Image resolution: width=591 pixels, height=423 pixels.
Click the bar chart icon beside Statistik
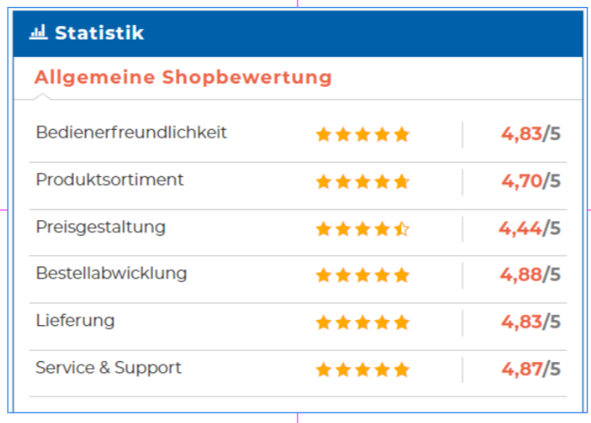(x=38, y=33)
